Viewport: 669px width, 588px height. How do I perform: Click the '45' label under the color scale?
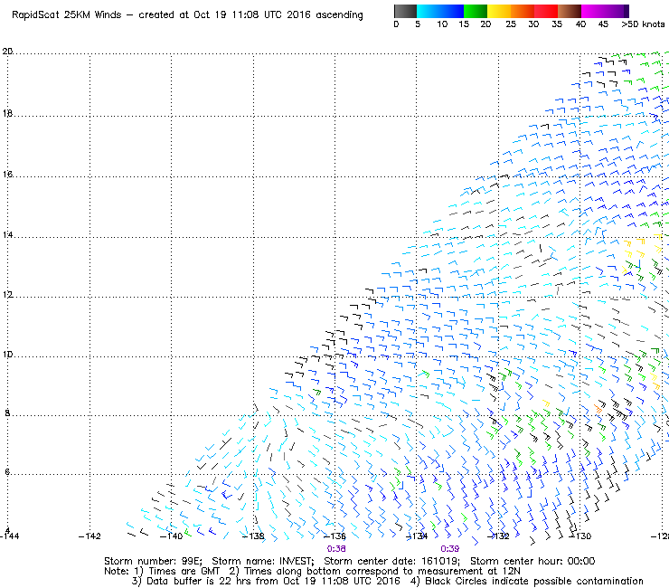(603, 24)
